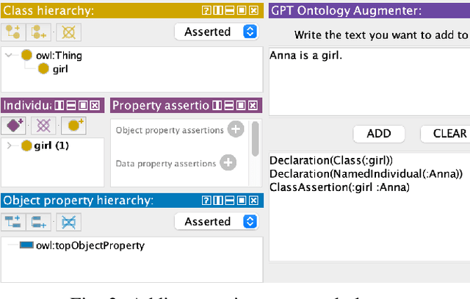Click the Add sub property icon
This screenshot has width=470, height=299.
click(x=13, y=221)
